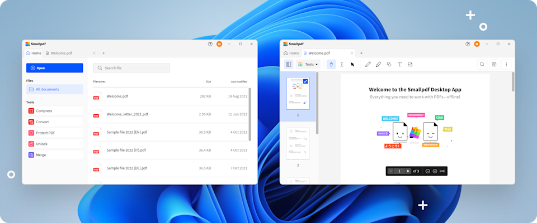537x223 pixels.
Task: Sort by the Last modified column header
Action: (239, 81)
